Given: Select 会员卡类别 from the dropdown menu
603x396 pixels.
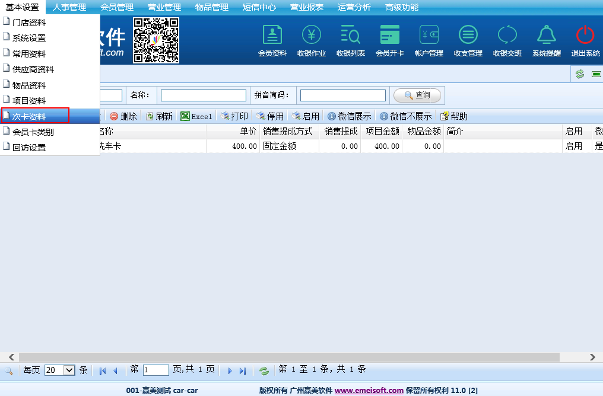Looking at the screenshot, I should coord(33,132).
